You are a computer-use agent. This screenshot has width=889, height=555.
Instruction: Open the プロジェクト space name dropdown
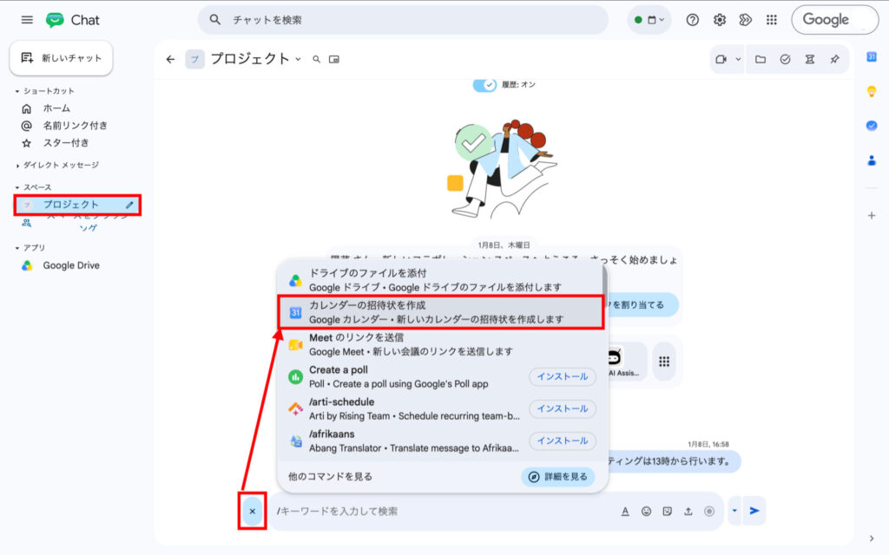pos(299,59)
